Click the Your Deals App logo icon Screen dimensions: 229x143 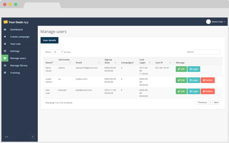pyautogui.click(x=5, y=22)
